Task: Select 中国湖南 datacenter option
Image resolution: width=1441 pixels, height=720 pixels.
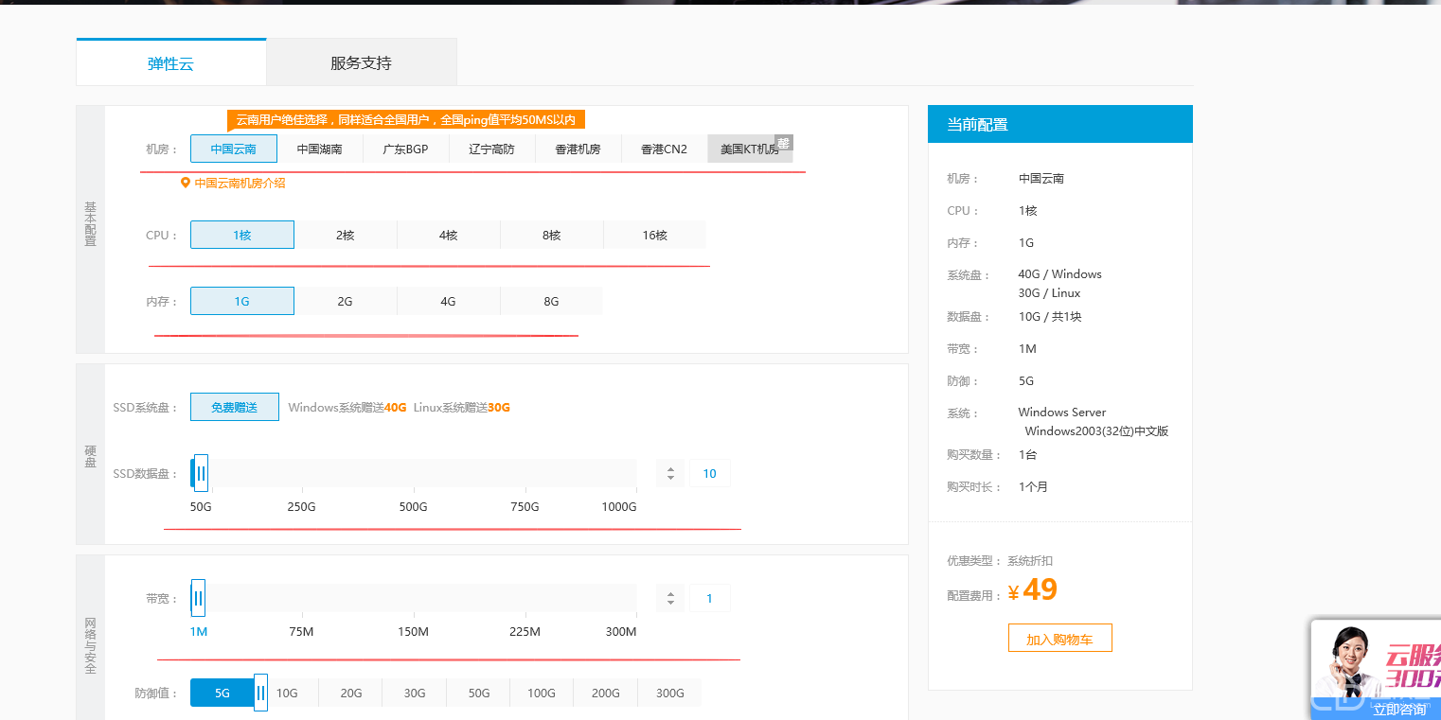Action: click(x=319, y=149)
